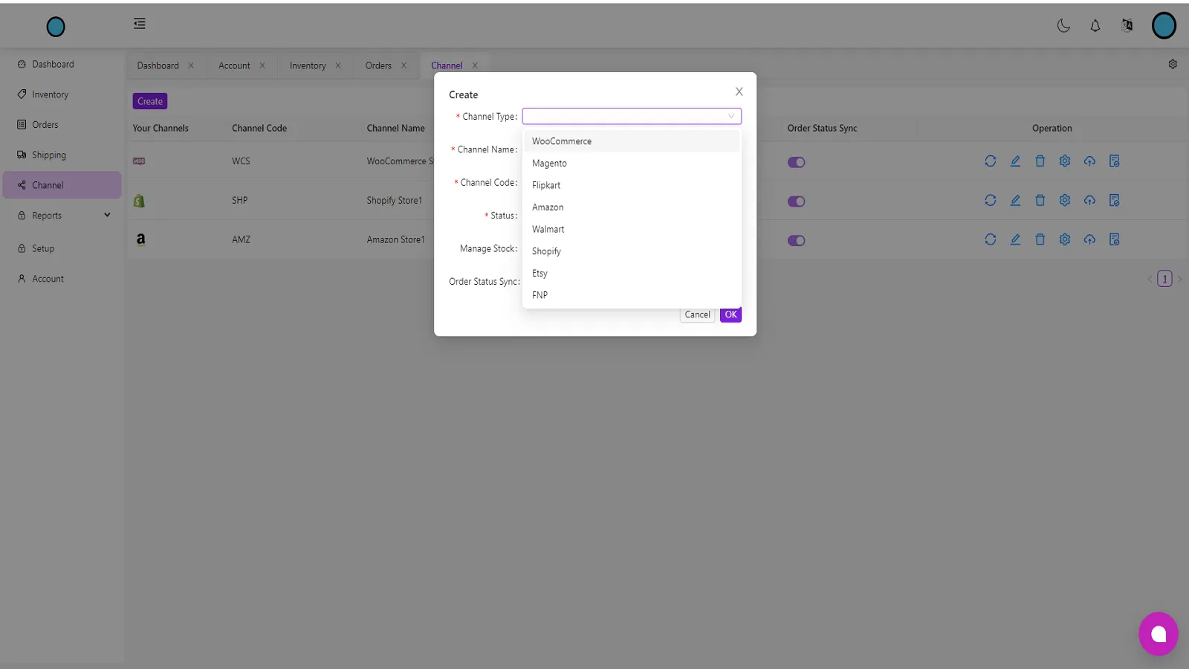The image size is (1189, 669).
Task: Open notifications via the bell icon
Action: (1095, 25)
